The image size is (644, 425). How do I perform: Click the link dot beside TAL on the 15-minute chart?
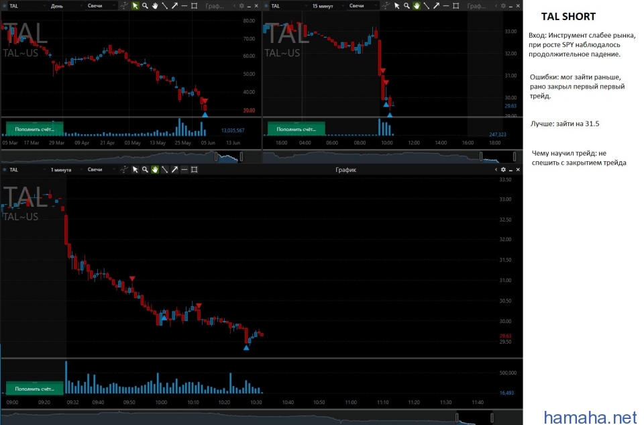click(x=266, y=6)
